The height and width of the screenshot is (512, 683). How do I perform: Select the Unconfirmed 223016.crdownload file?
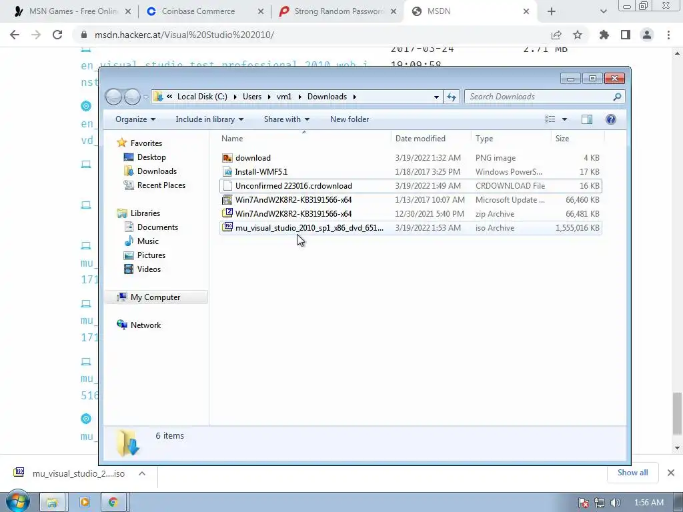[x=410, y=186]
